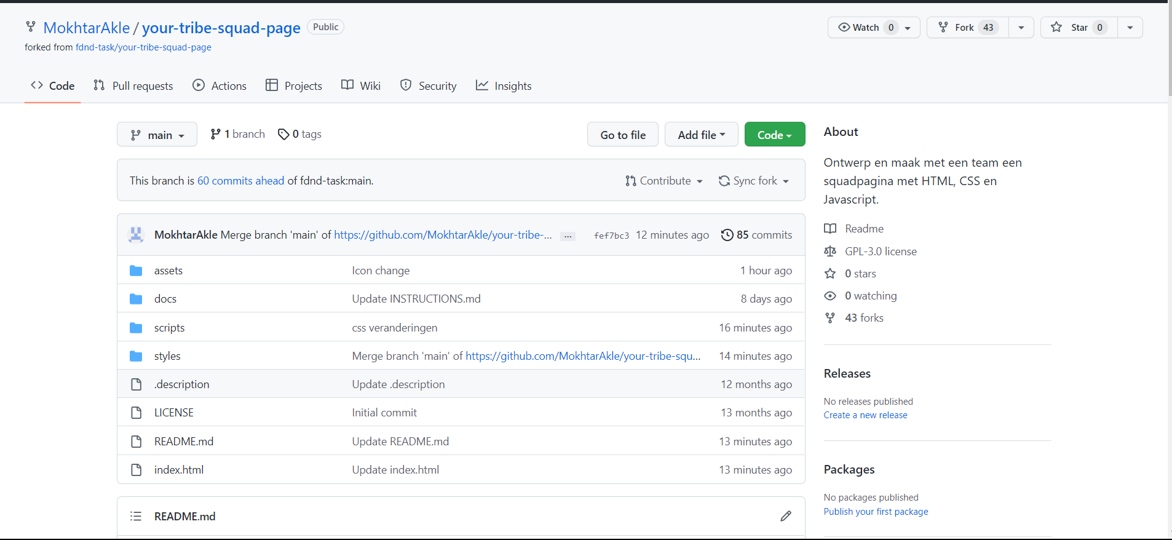The width and height of the screenshot is (1172, 540).
Task: Click the page vertical scrollbar
Action: 1170,49
